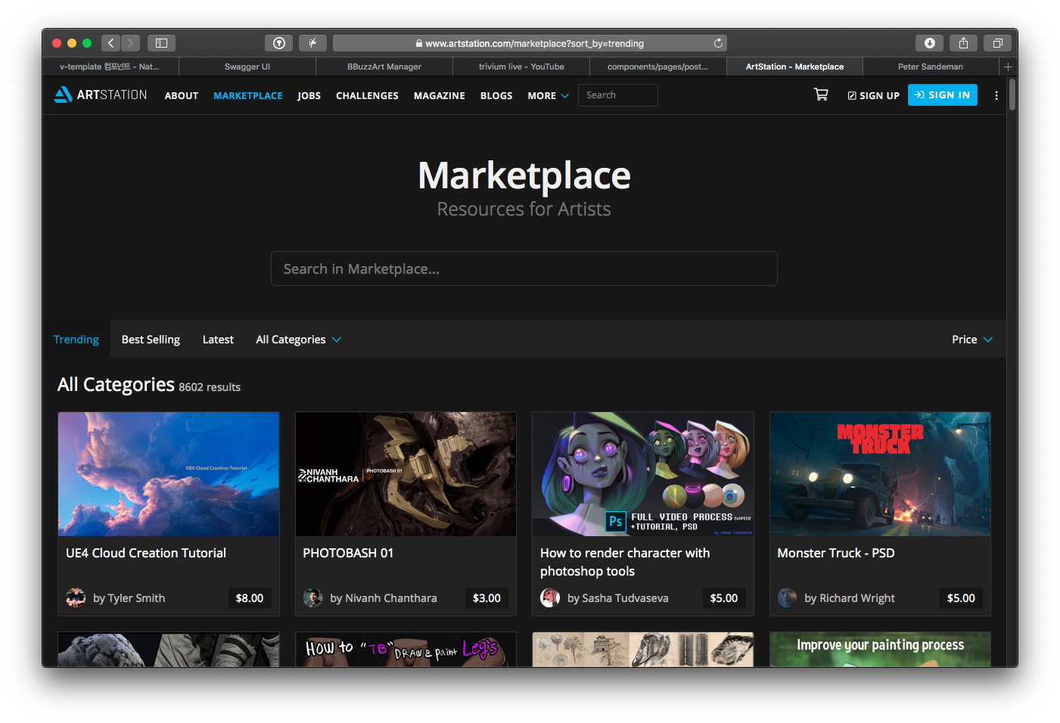This screenshot has height=723, width=1060.
Task: Switch to the v-template browser tab
Action: click(x=110, y=67)
